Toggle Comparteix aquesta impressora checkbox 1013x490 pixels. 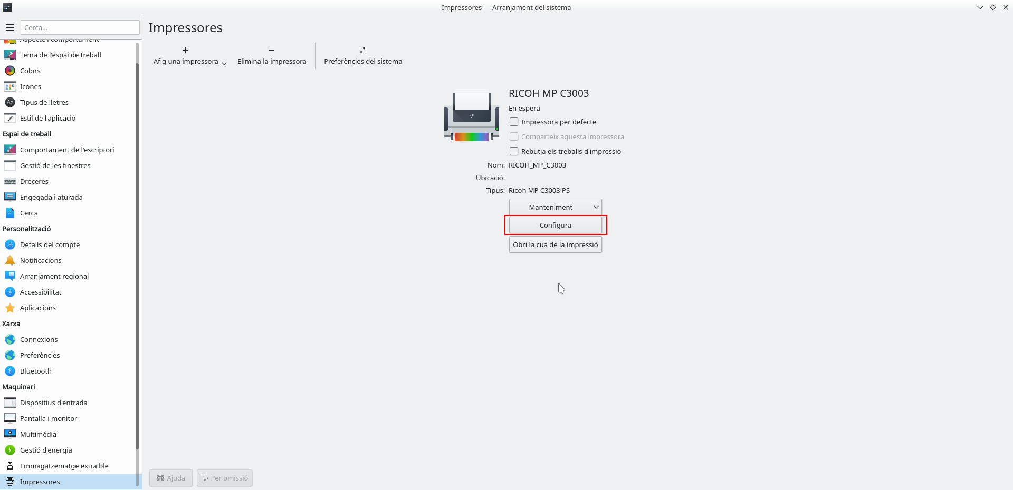tap(514, 136)
